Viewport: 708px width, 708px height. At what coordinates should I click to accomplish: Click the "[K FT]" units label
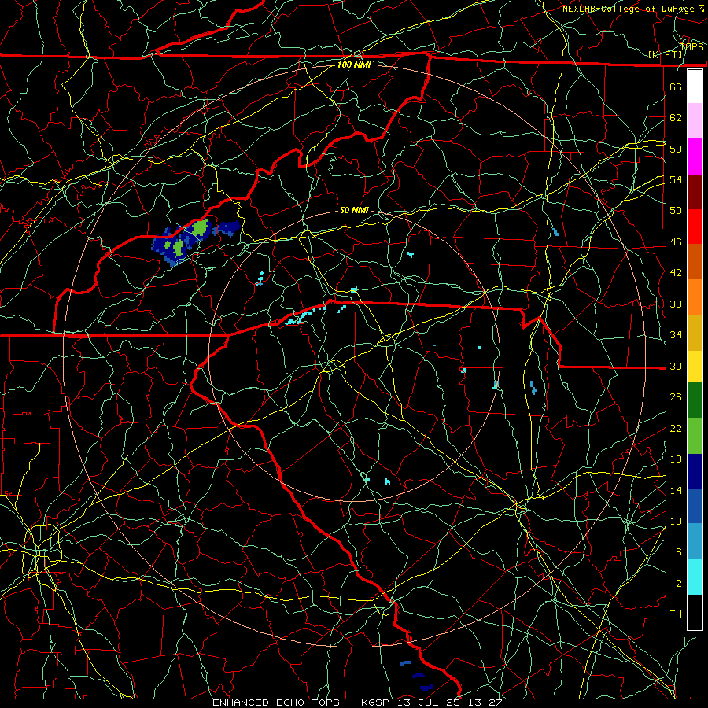[x=666, y=54]
